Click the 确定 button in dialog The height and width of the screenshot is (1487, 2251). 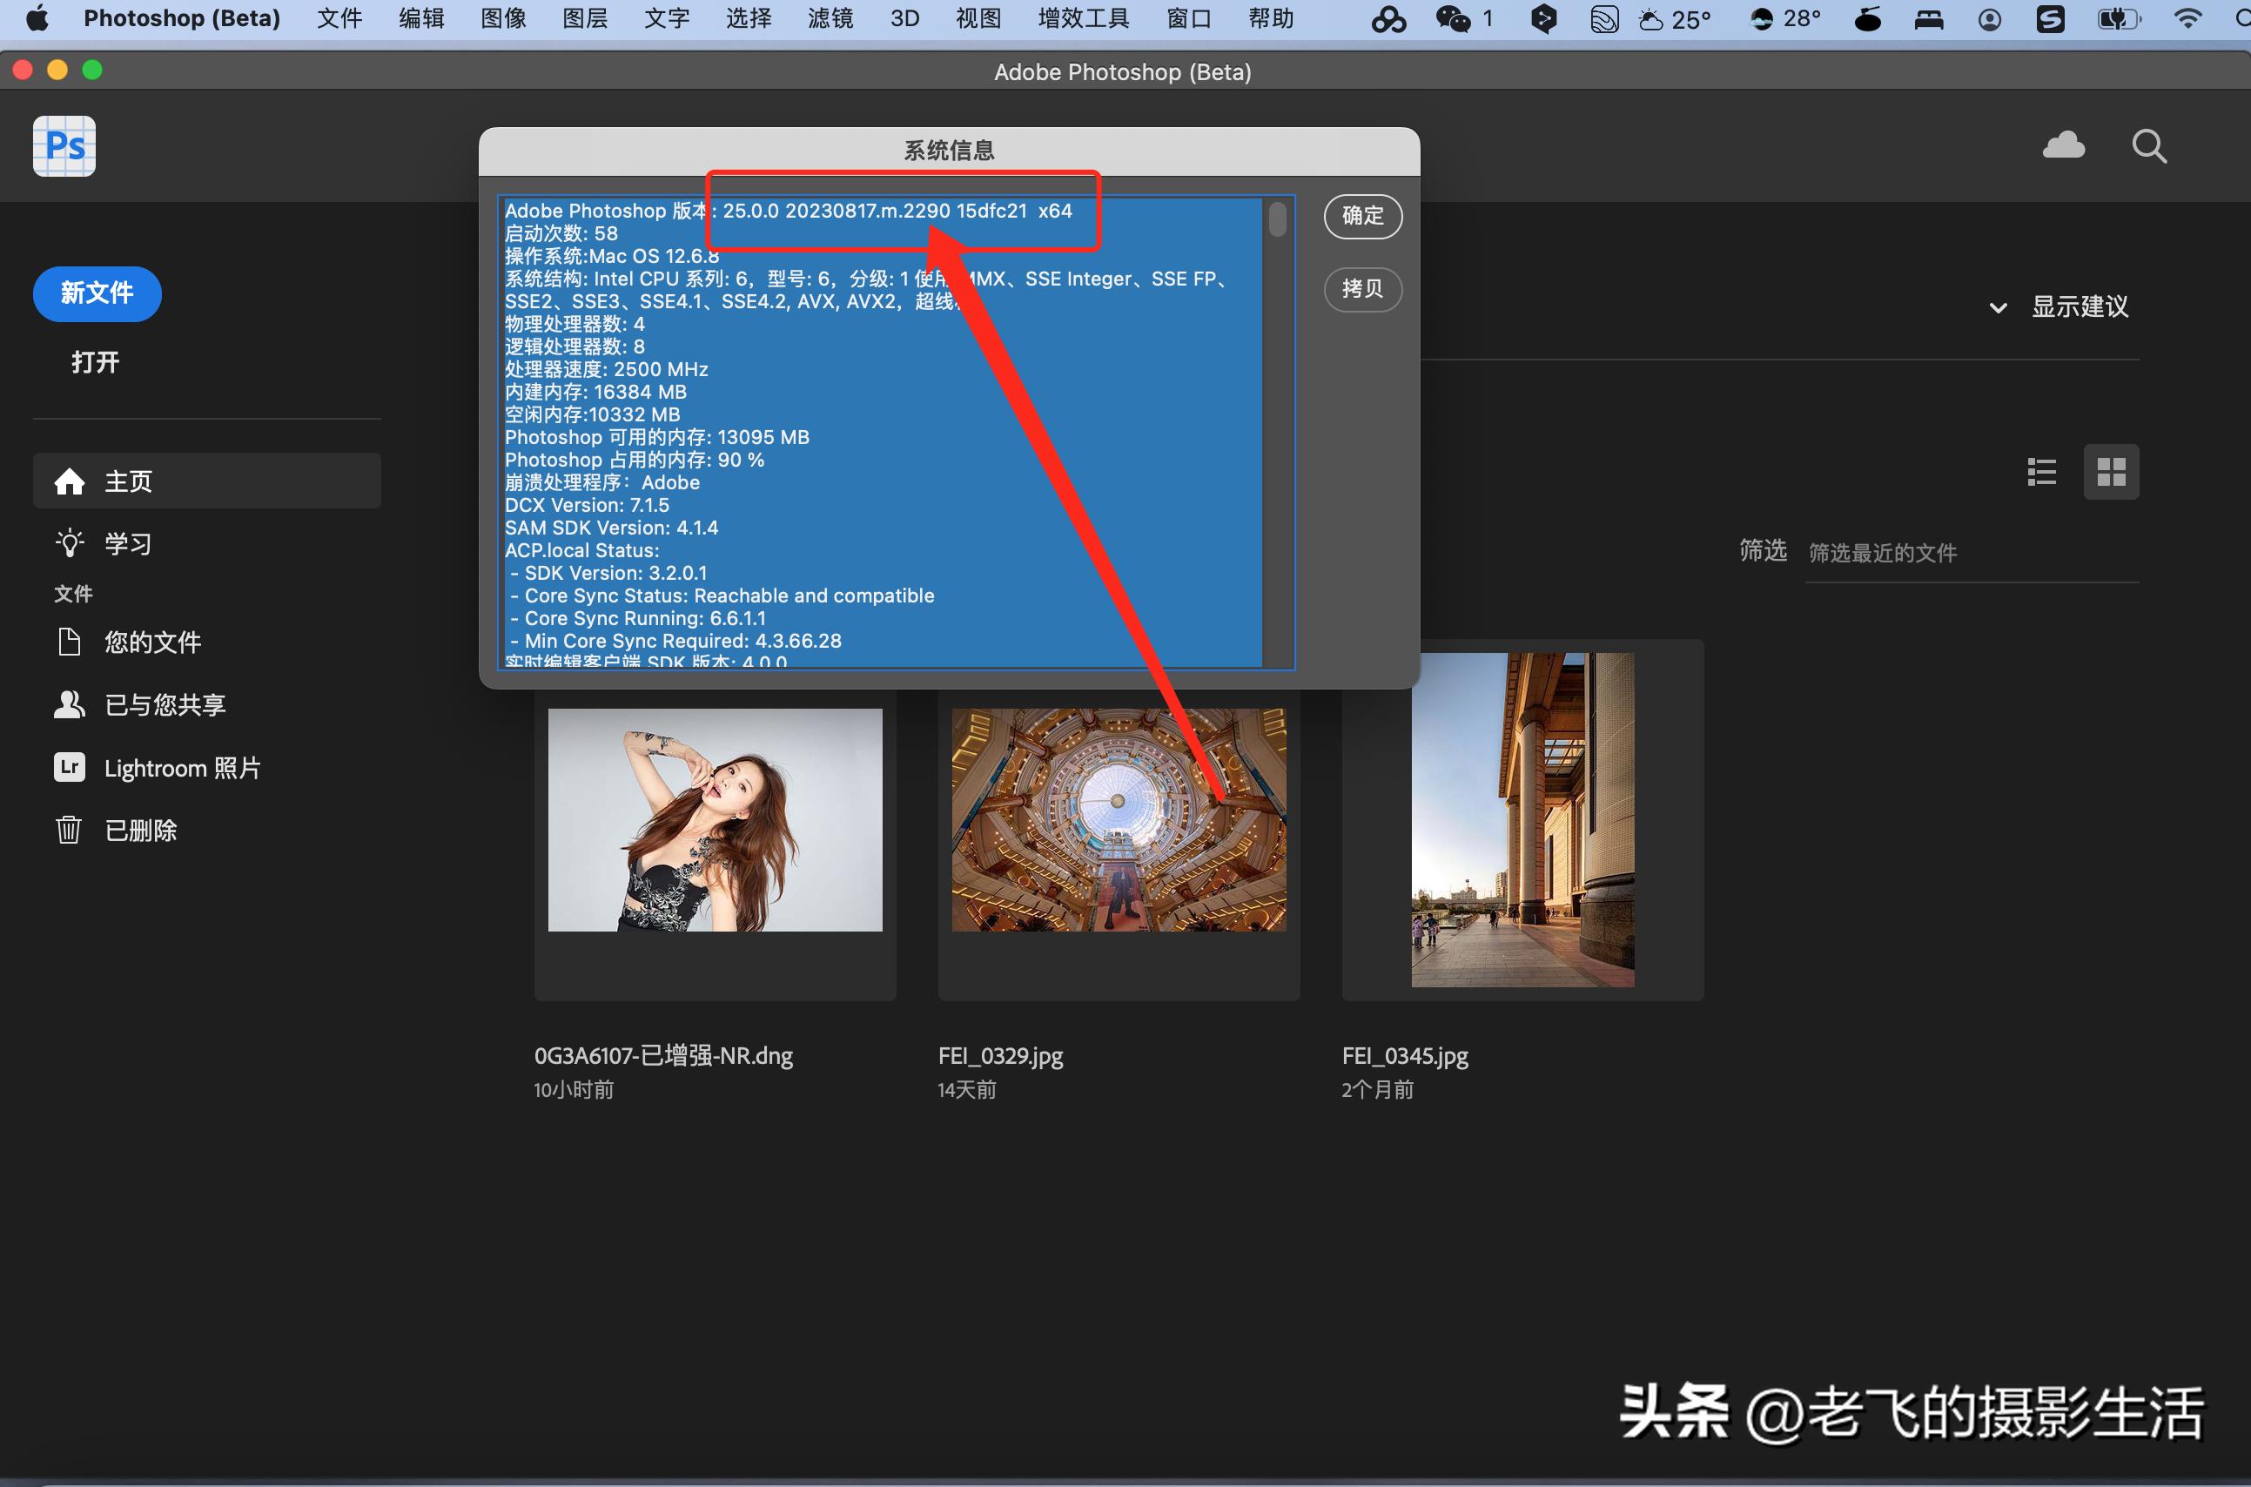(1362, 216)
